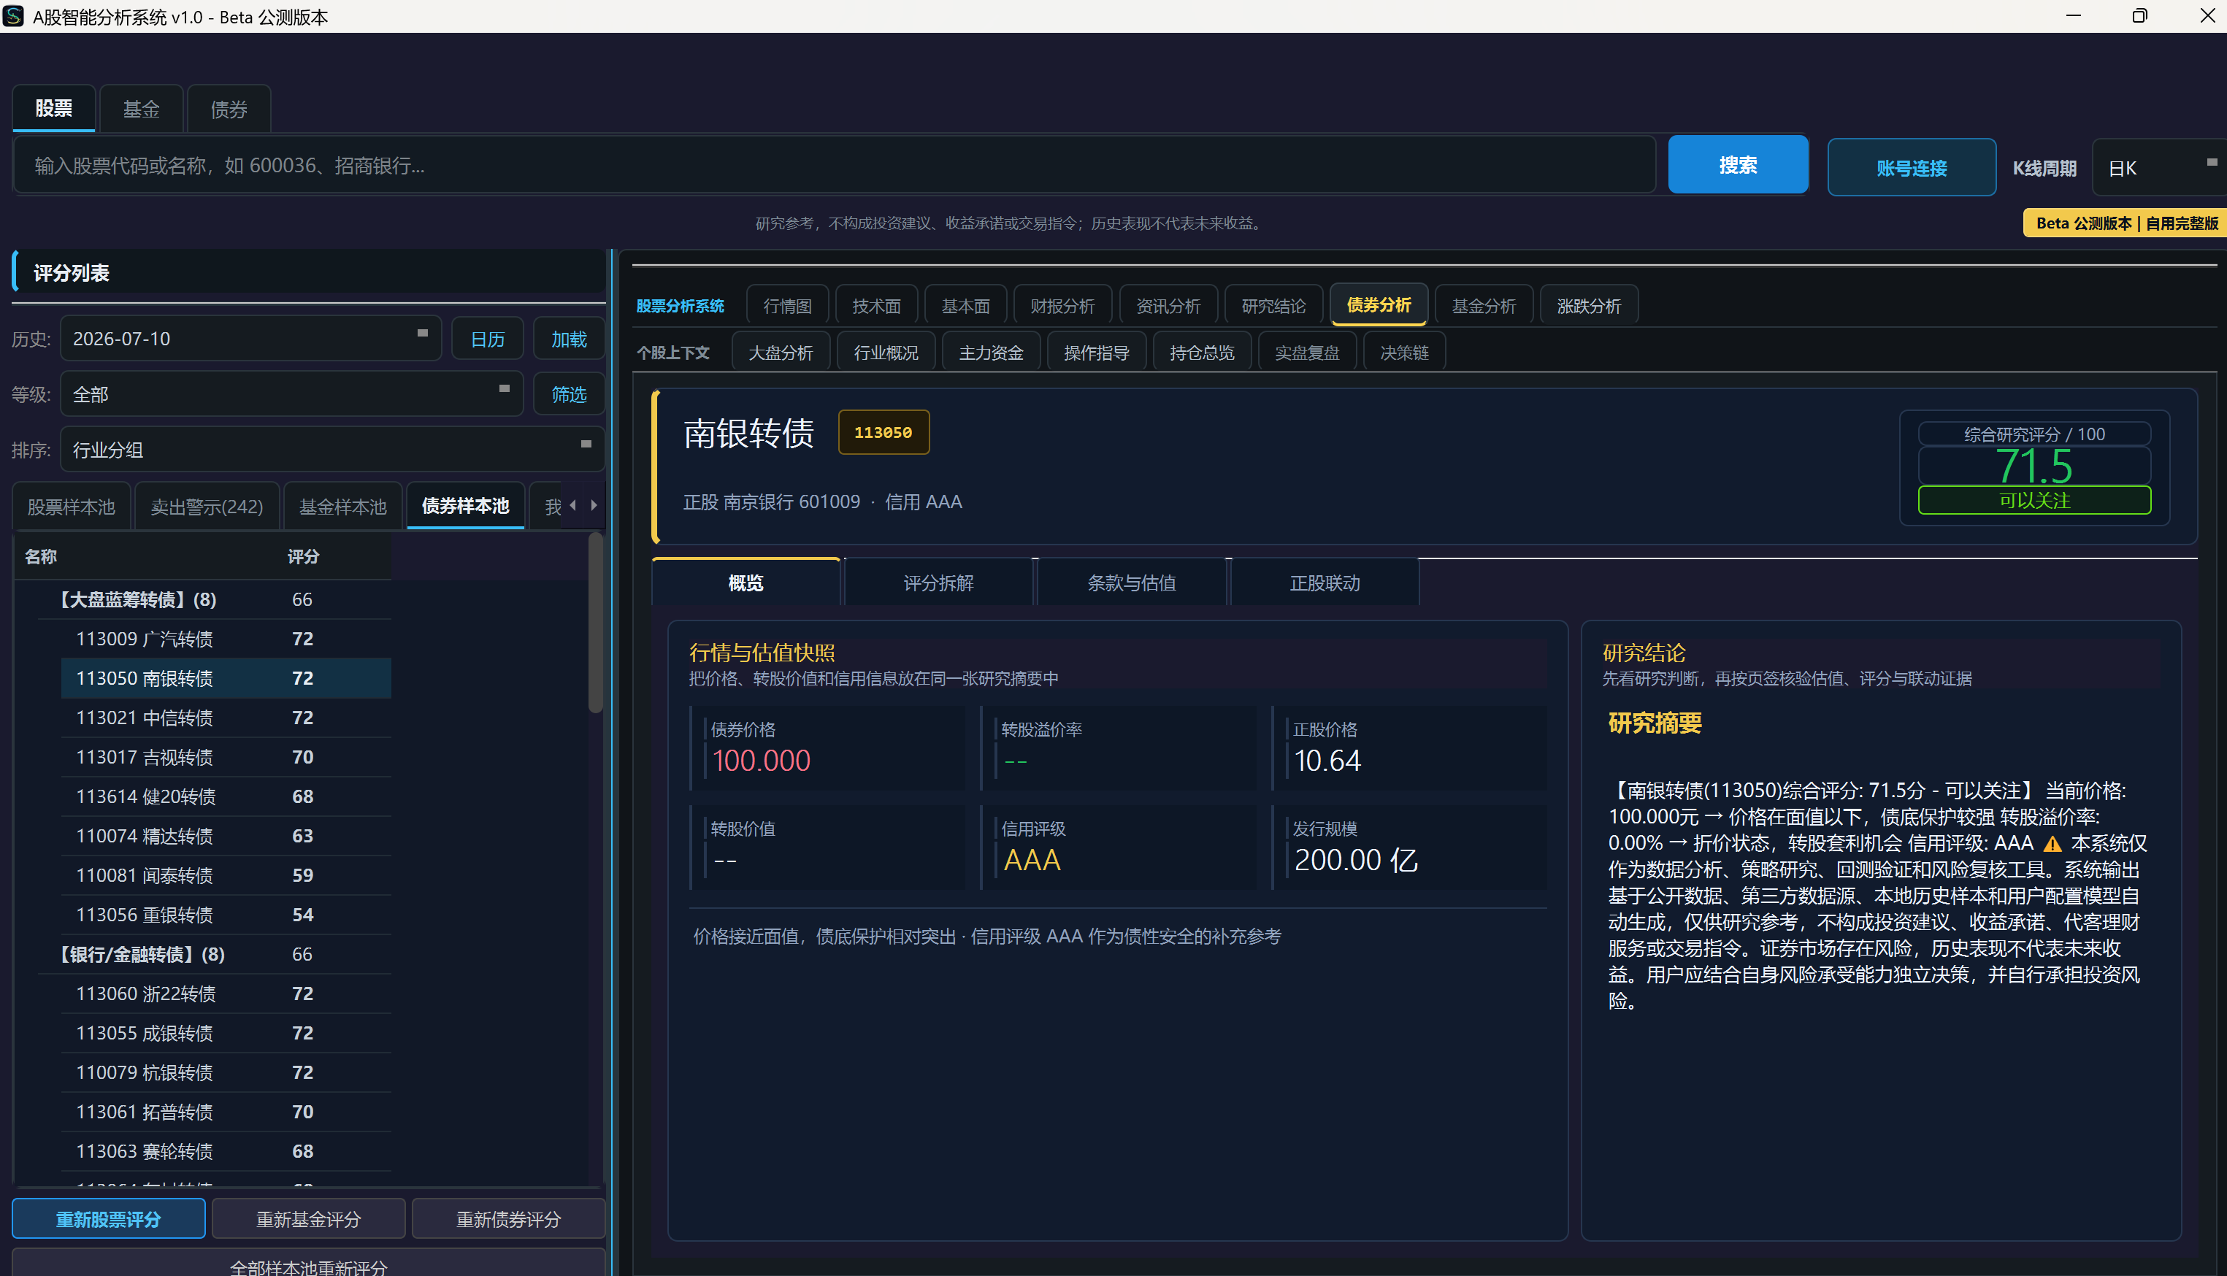Switch to the 债券 top tab
The width and height of the screenshot is (2227, 1276).
pyautogui.click(x=229, y=109)
